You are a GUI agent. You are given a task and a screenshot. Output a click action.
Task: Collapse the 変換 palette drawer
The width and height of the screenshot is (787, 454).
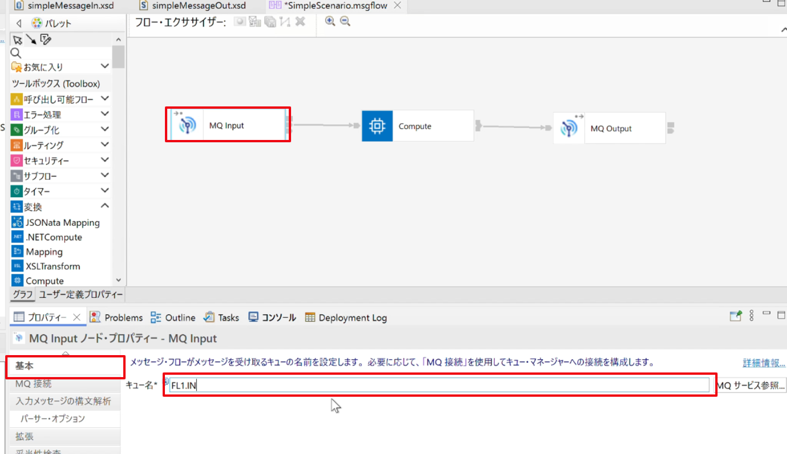105,205
